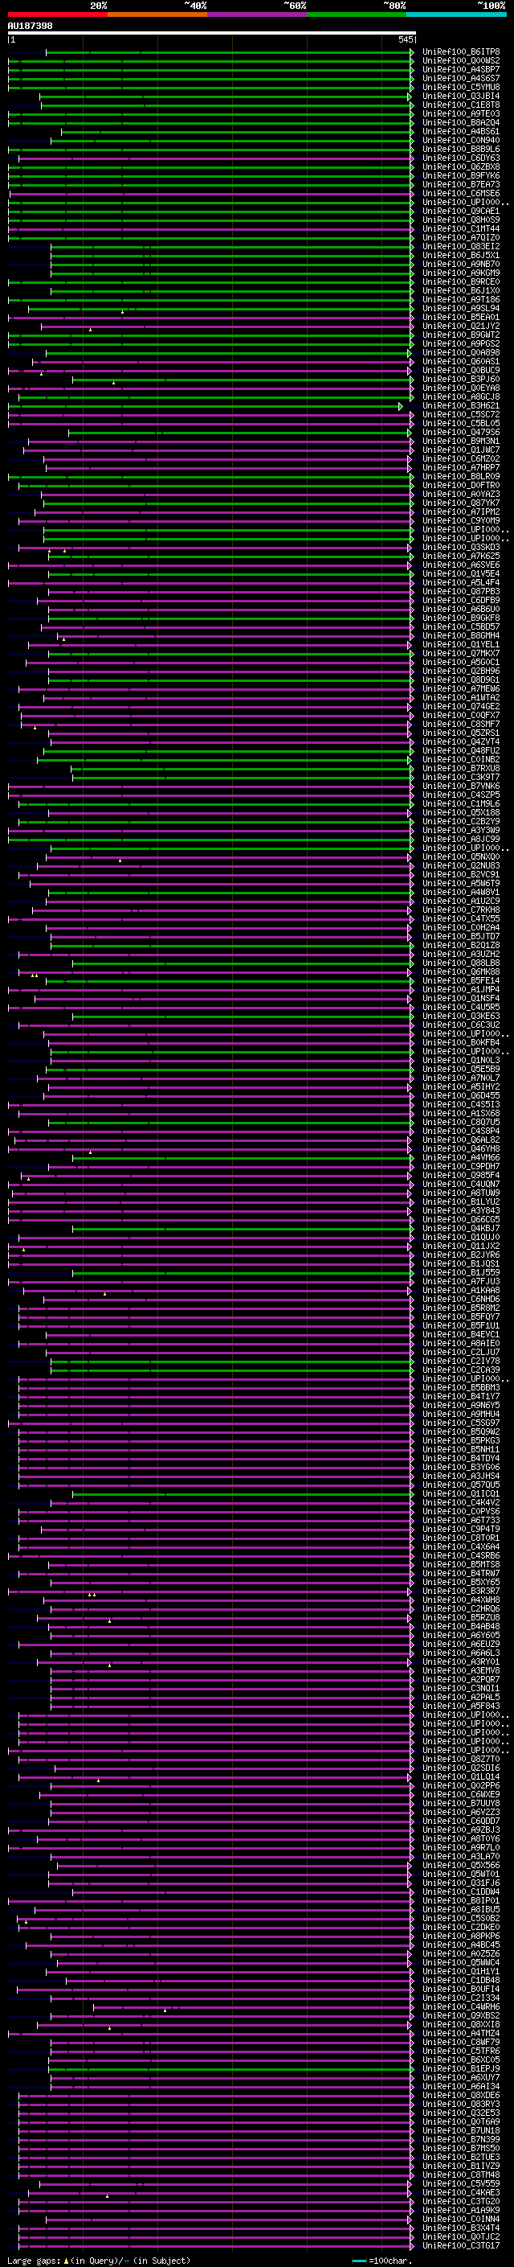Select hit label UniRef100_C6MSE6
Screen dimensions: 514x2267
pos(460,194)
